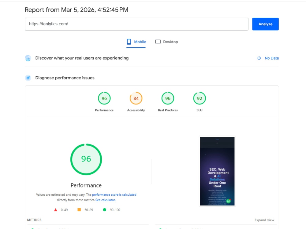
Task: Click the Report from Mar 5, 2026 heading
Action: pos(76,10)
